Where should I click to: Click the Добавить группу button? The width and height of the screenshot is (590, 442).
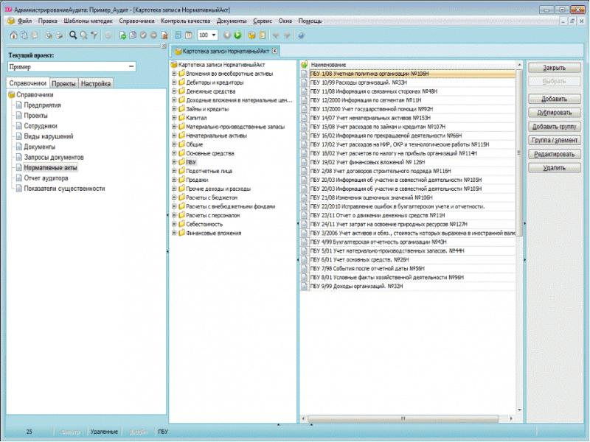tap(554, 127)
